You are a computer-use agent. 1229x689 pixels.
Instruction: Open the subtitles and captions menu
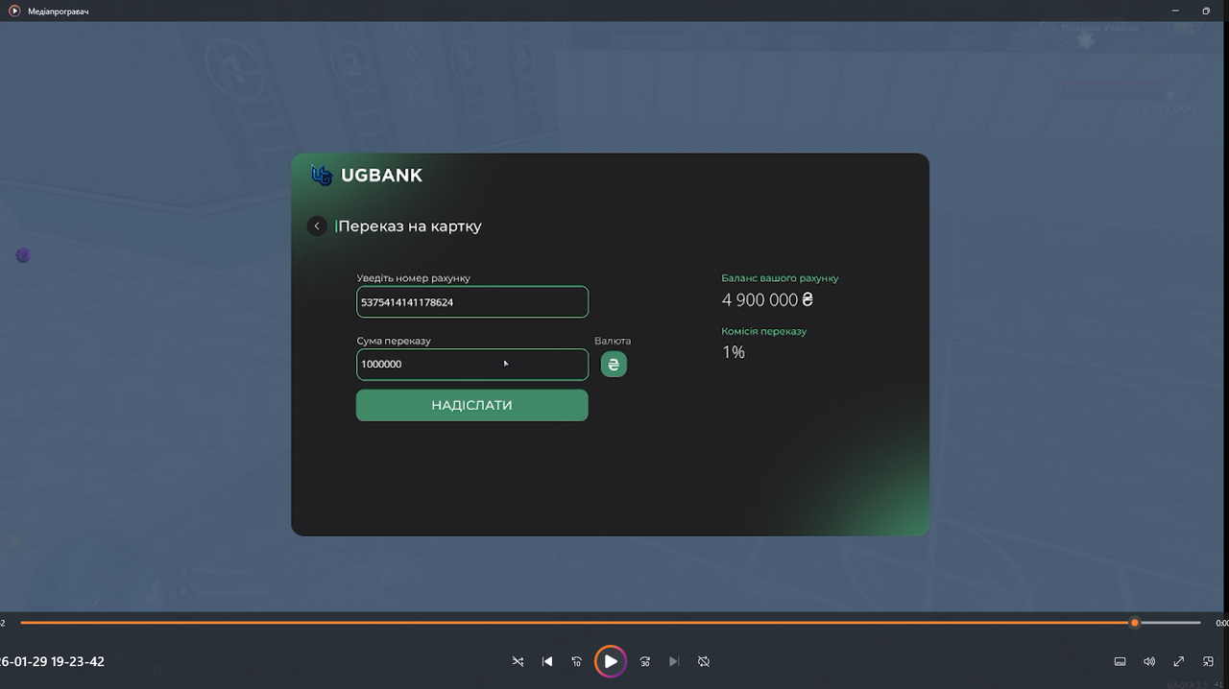coord(1120,661)
